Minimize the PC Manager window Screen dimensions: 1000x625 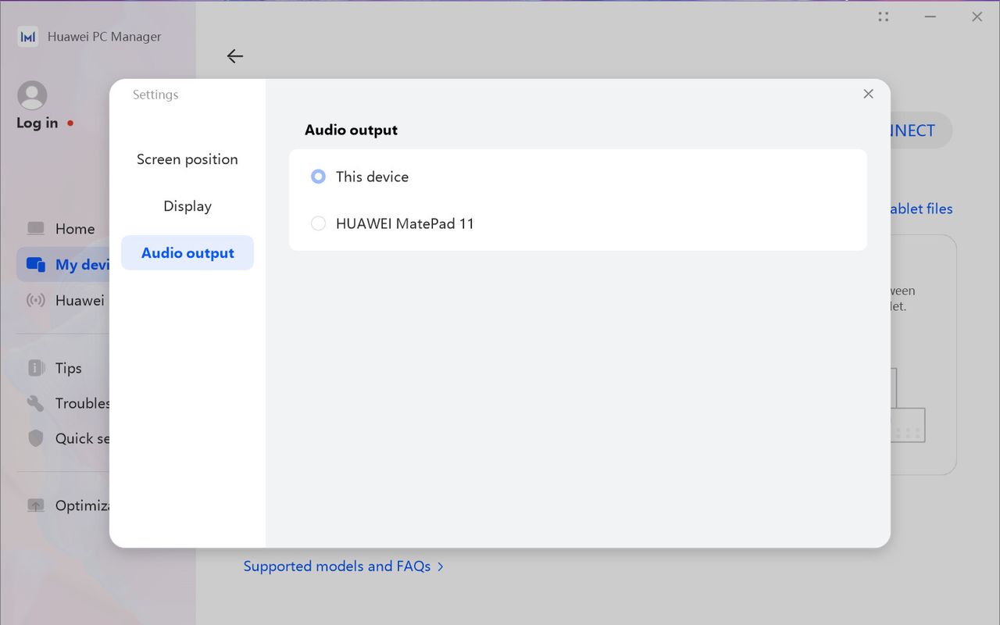coord(930,16)
